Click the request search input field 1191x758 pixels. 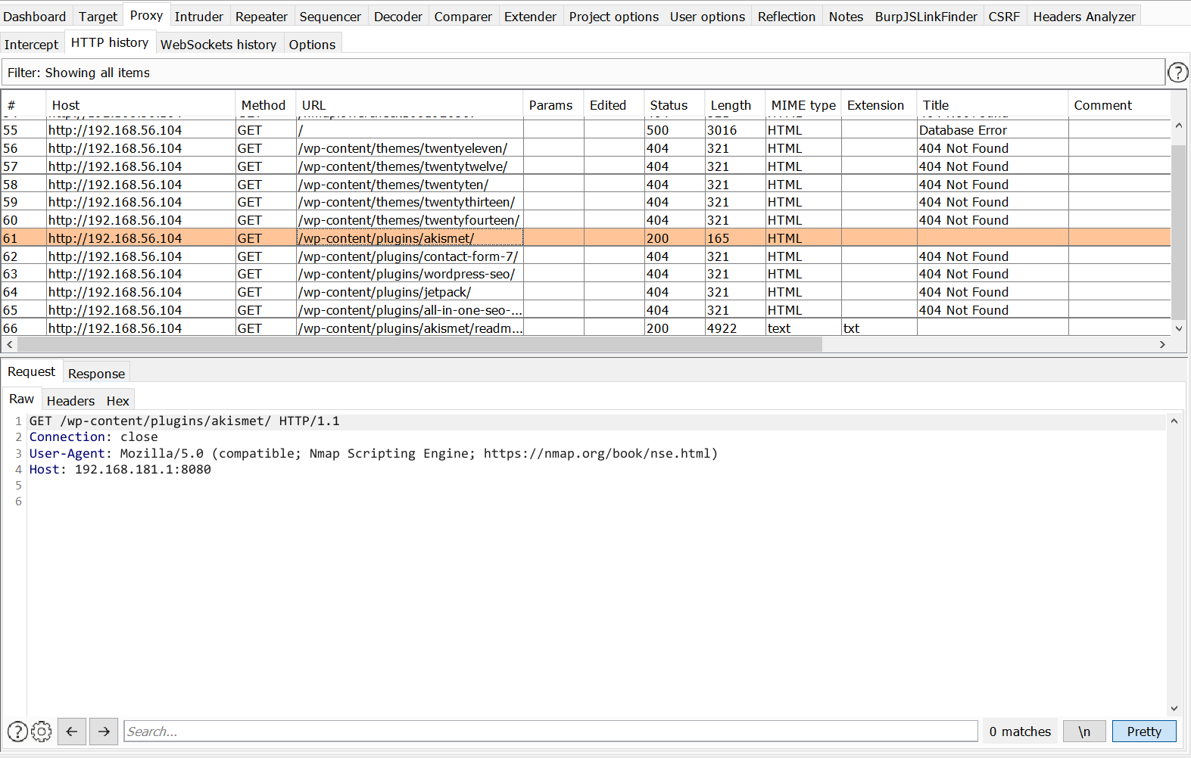click(550, 732)
